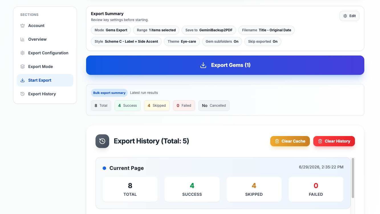Click the gear icon beside Export Configuration
Screen dimensions: 380x214
[x=23, y=53]
